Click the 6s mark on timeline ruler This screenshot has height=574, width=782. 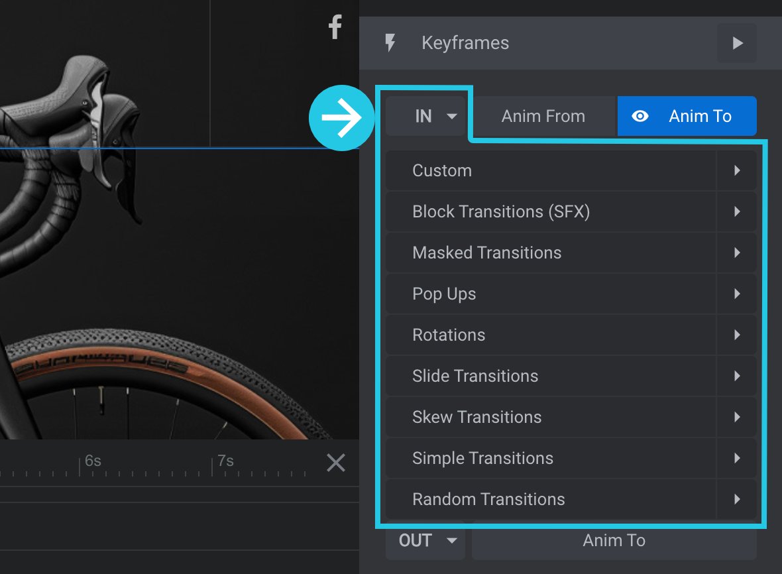(92, 461)
